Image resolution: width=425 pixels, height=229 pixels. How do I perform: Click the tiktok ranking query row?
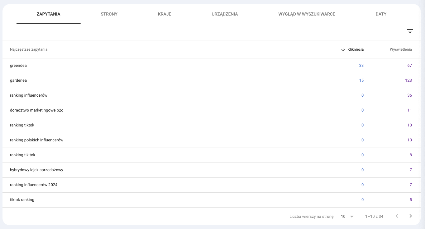pos(22,200)
